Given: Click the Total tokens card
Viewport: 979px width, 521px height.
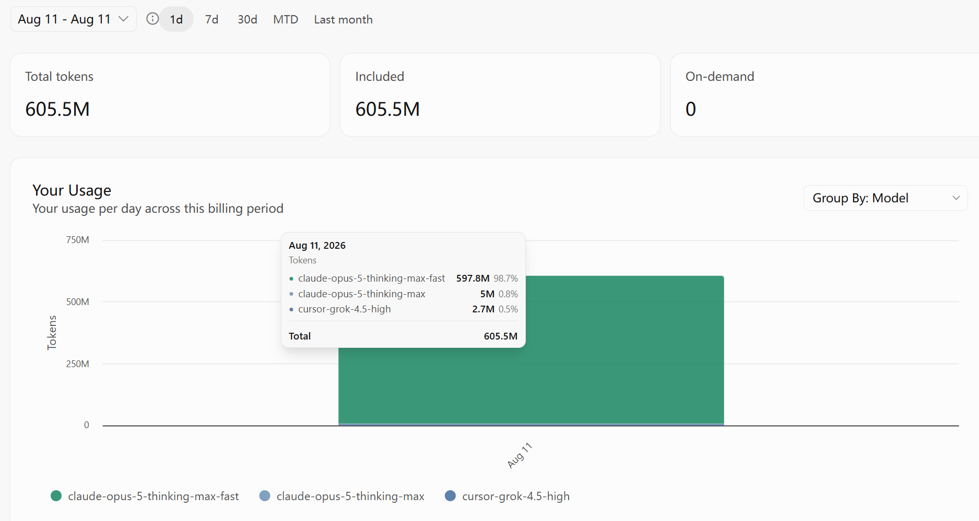Looking at the screenshot, I should [170, 95].
